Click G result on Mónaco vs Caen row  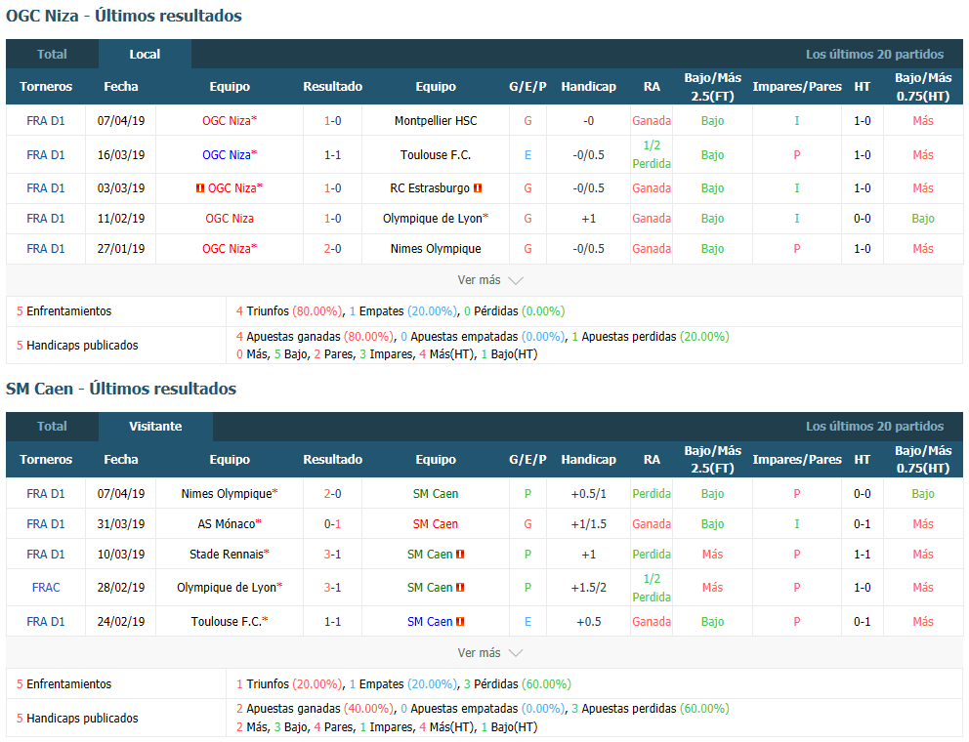pyautogui.click(x=527, y=524)
